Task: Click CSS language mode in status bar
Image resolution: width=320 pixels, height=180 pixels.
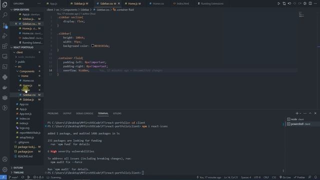Action: pos(274,177)
